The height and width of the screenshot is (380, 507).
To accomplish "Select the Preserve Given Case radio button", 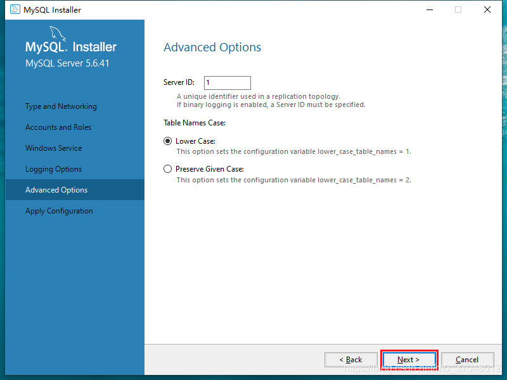I will 167,169.
